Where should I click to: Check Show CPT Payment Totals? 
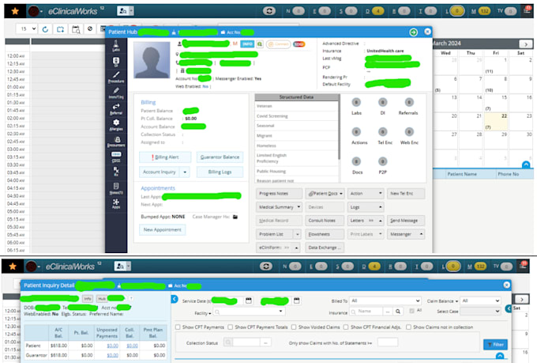pyautogui.click(x=230, y=327)
